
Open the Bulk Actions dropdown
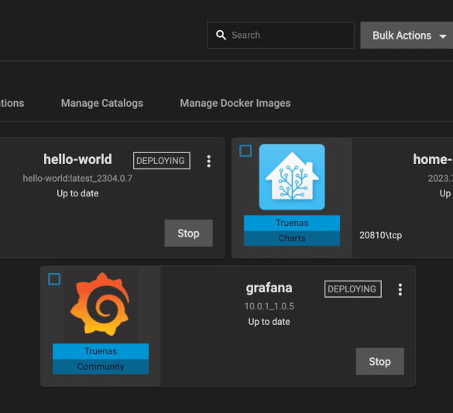[407, 36]
